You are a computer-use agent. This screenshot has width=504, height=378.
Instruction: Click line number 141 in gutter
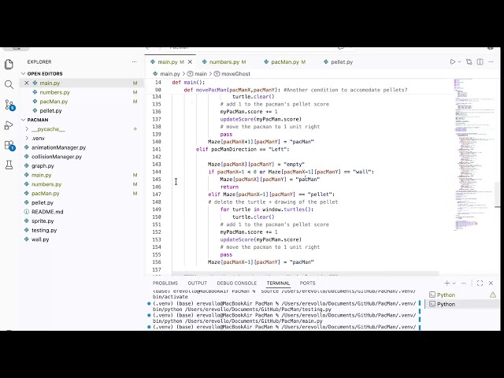(157, 149)
